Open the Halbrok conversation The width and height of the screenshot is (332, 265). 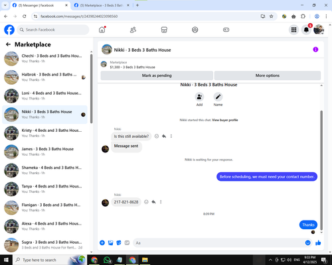click(x=44, y=78)
